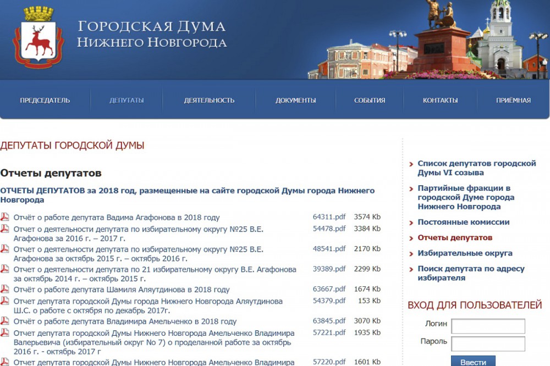This screenshot has height=366, width=550.
Task: Download file 64311.pdf
Action: (329, 217)
